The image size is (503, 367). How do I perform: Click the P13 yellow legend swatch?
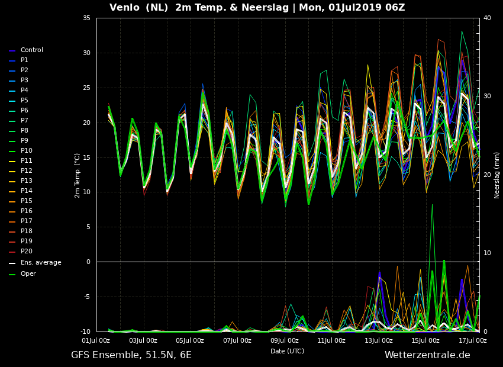click(x=12, y=182)
